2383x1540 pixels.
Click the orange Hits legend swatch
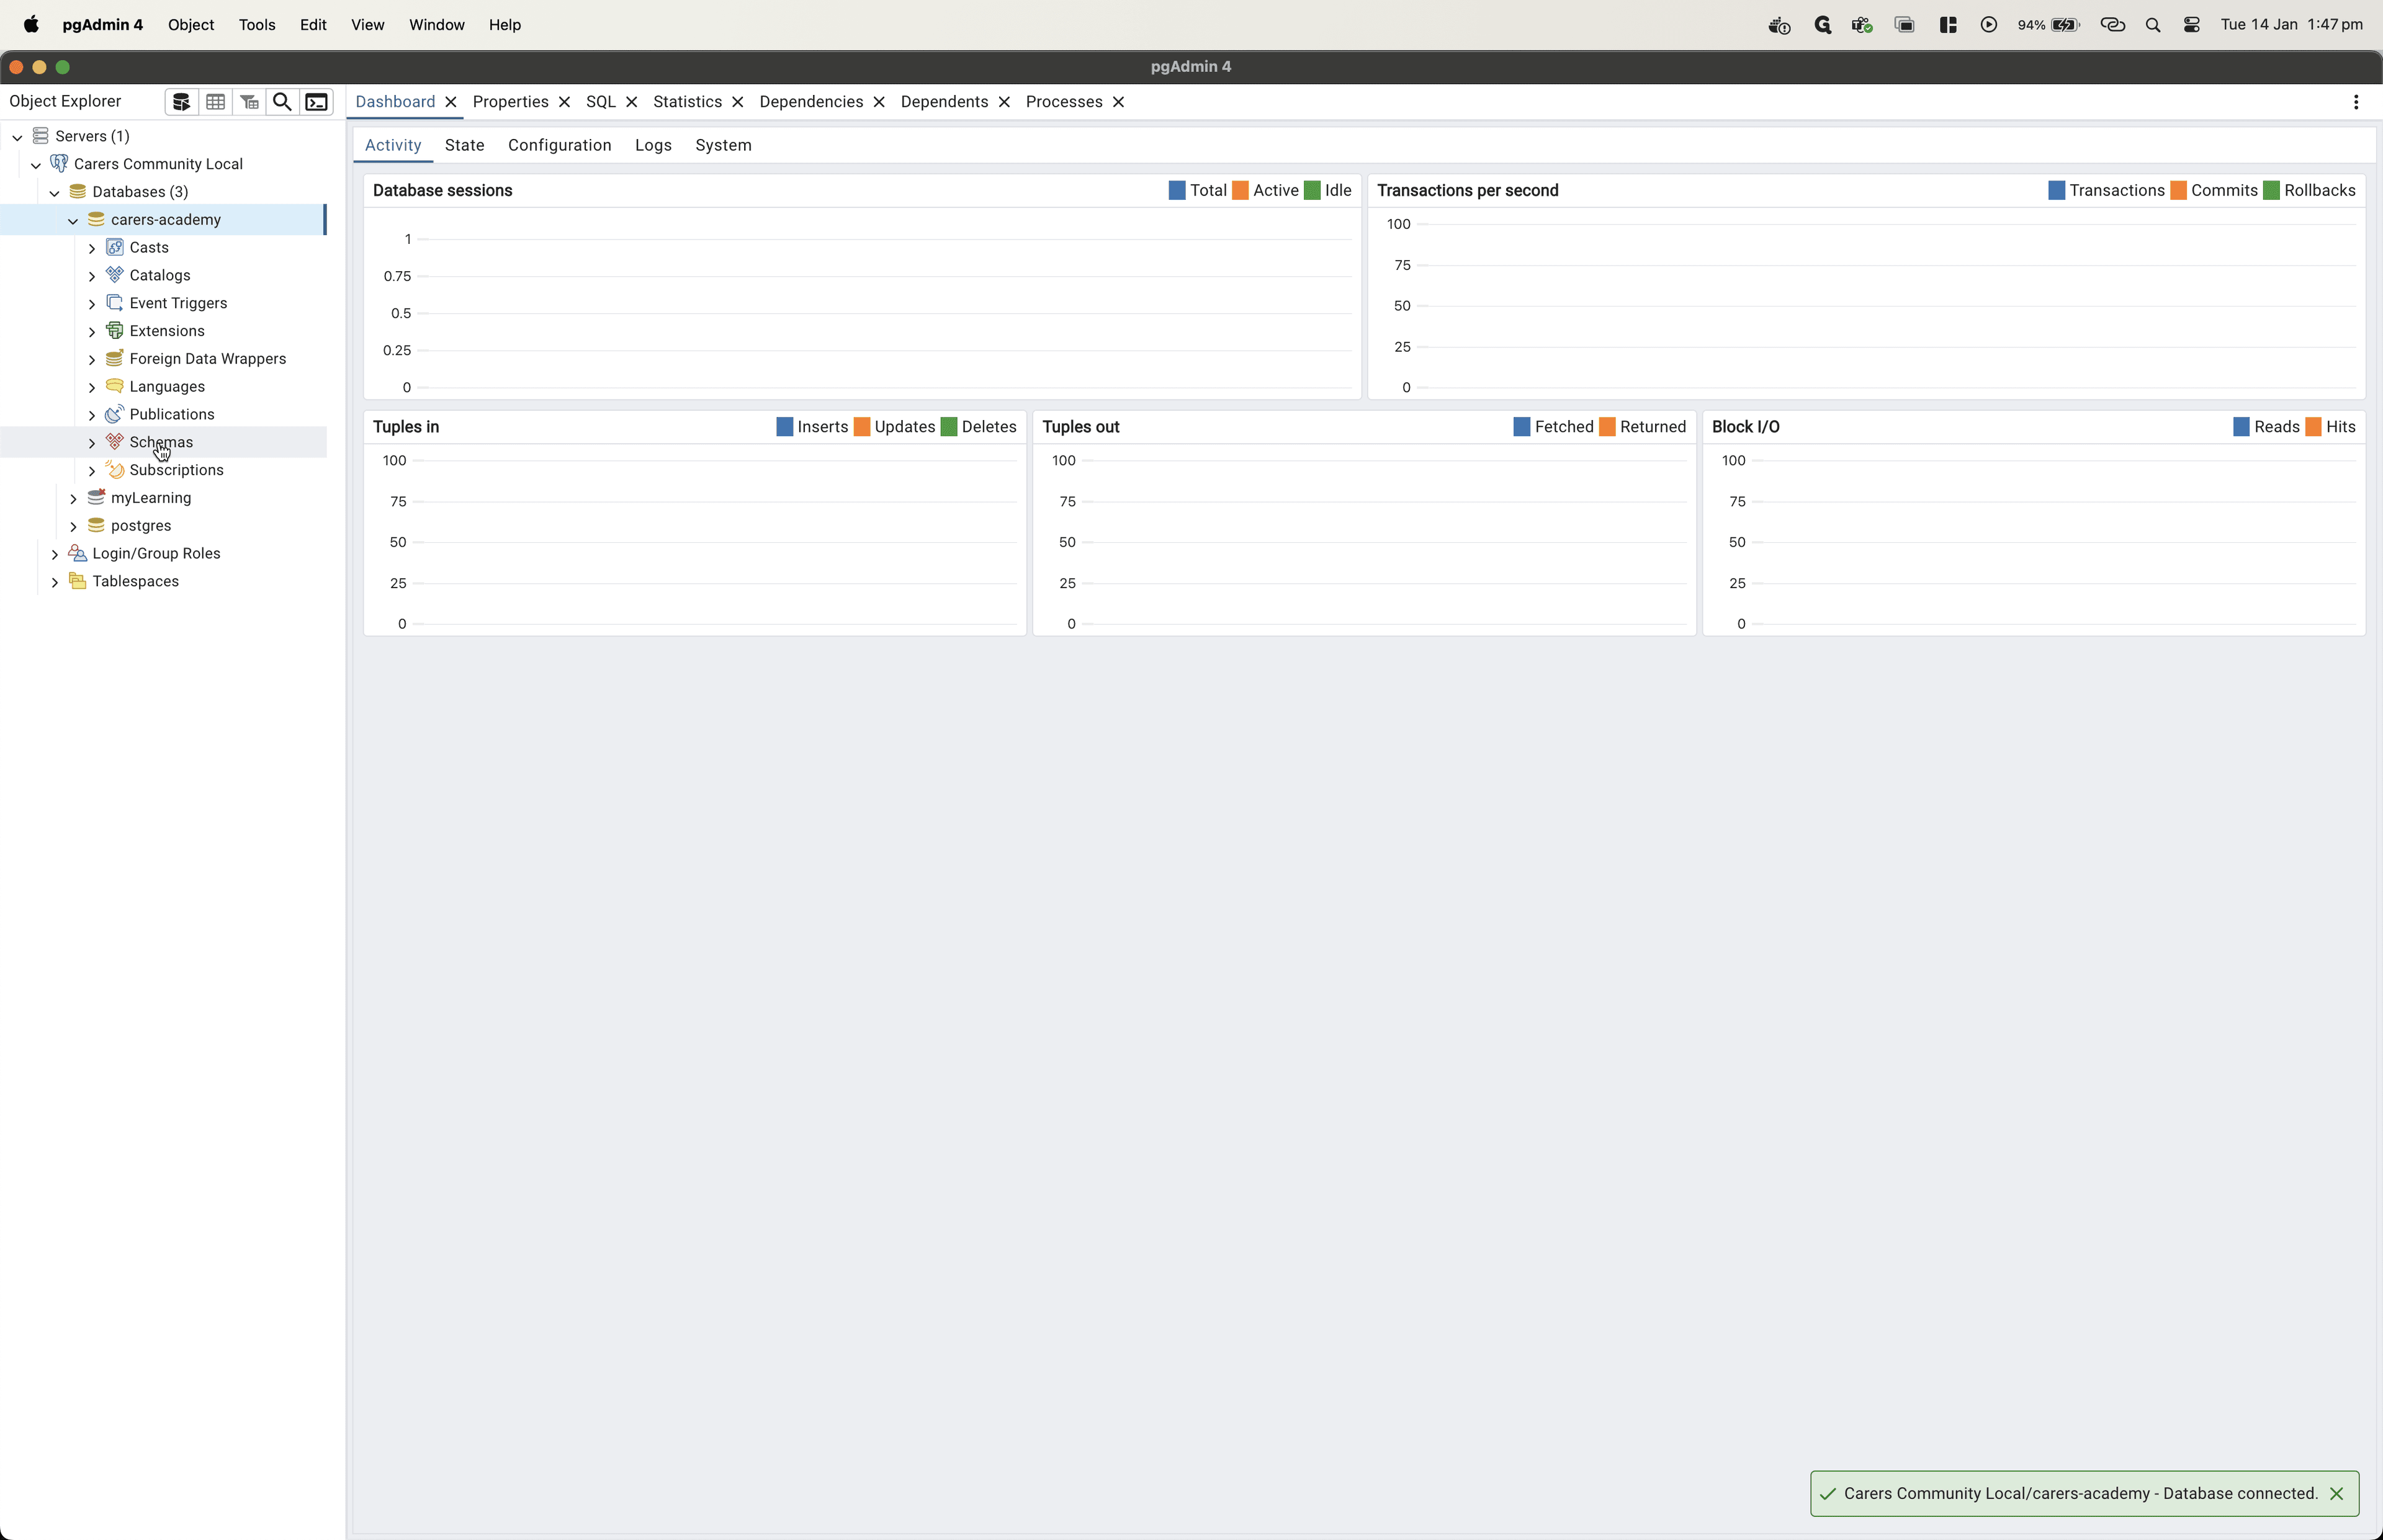(x=2313, y=427)
